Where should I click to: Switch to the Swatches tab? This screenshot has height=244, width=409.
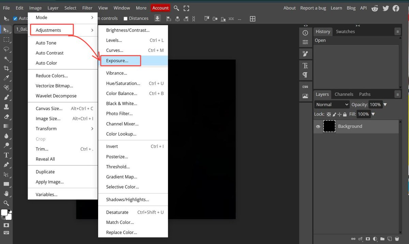[x=345, y=31]
